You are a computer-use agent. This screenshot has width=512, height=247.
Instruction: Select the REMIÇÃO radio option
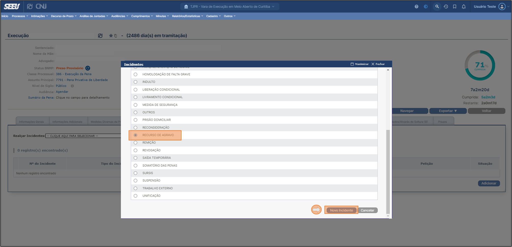click(x=136, y=142)
